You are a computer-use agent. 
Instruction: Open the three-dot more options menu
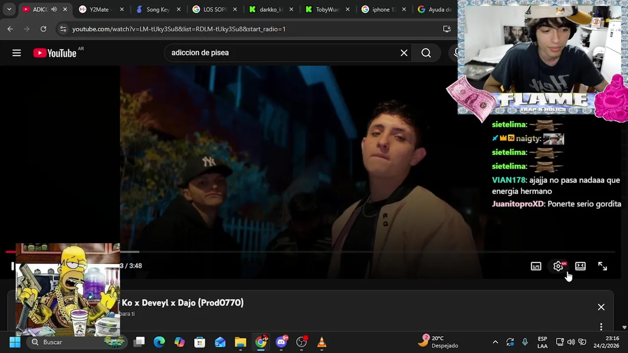click(x=601, y=327)
